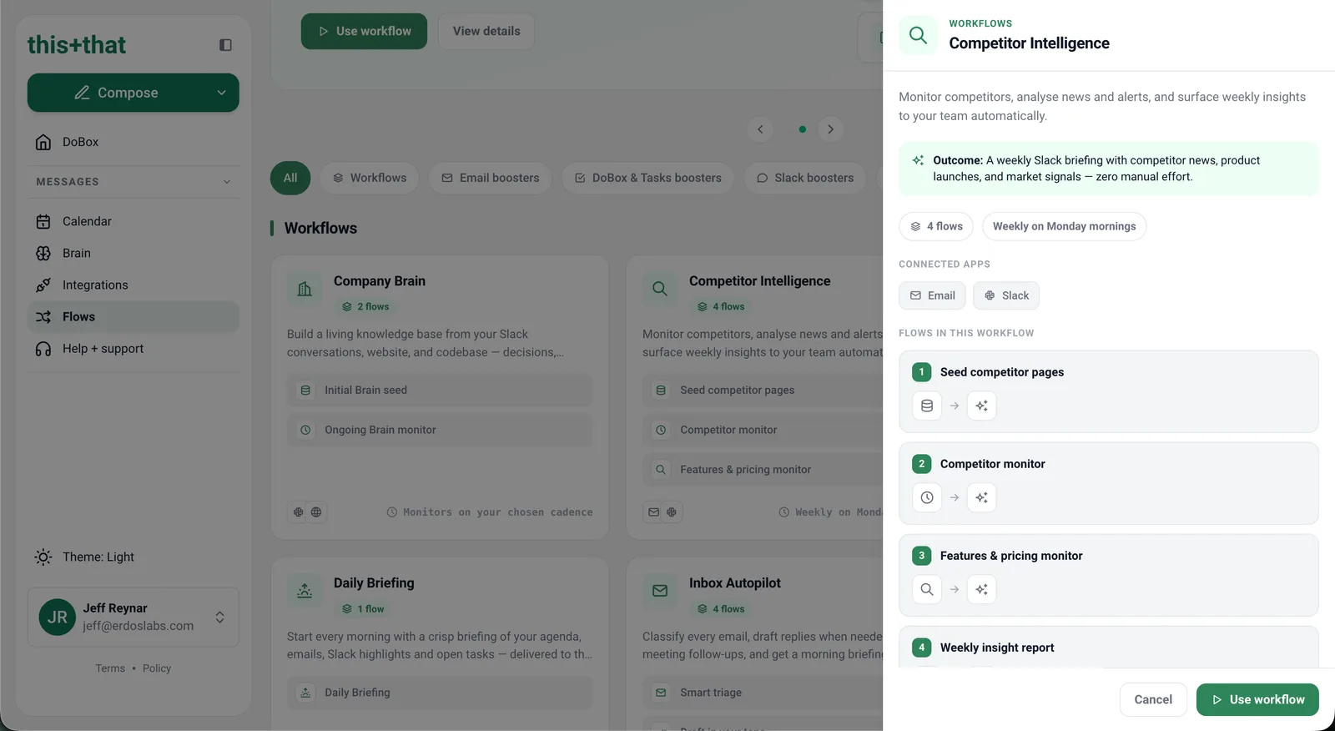This screenshot has width=1335, height=731.
Task: Open Calendar in the sidebar
Action: (133, 221)
